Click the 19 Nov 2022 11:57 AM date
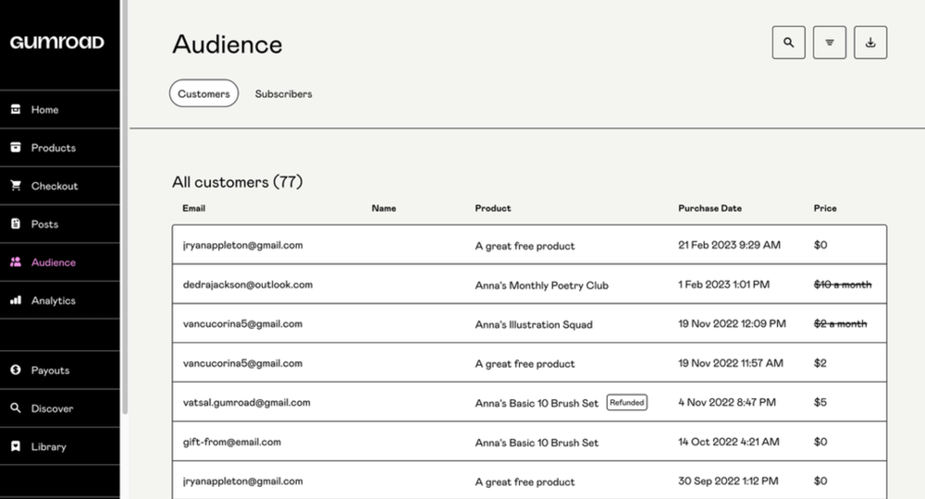925x499 pixels. 731,363
